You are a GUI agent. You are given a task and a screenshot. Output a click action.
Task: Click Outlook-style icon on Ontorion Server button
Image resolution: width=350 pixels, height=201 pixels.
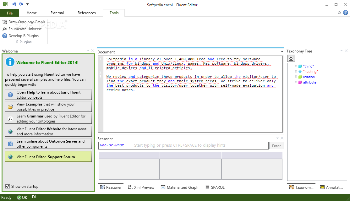tap(10, 144)
